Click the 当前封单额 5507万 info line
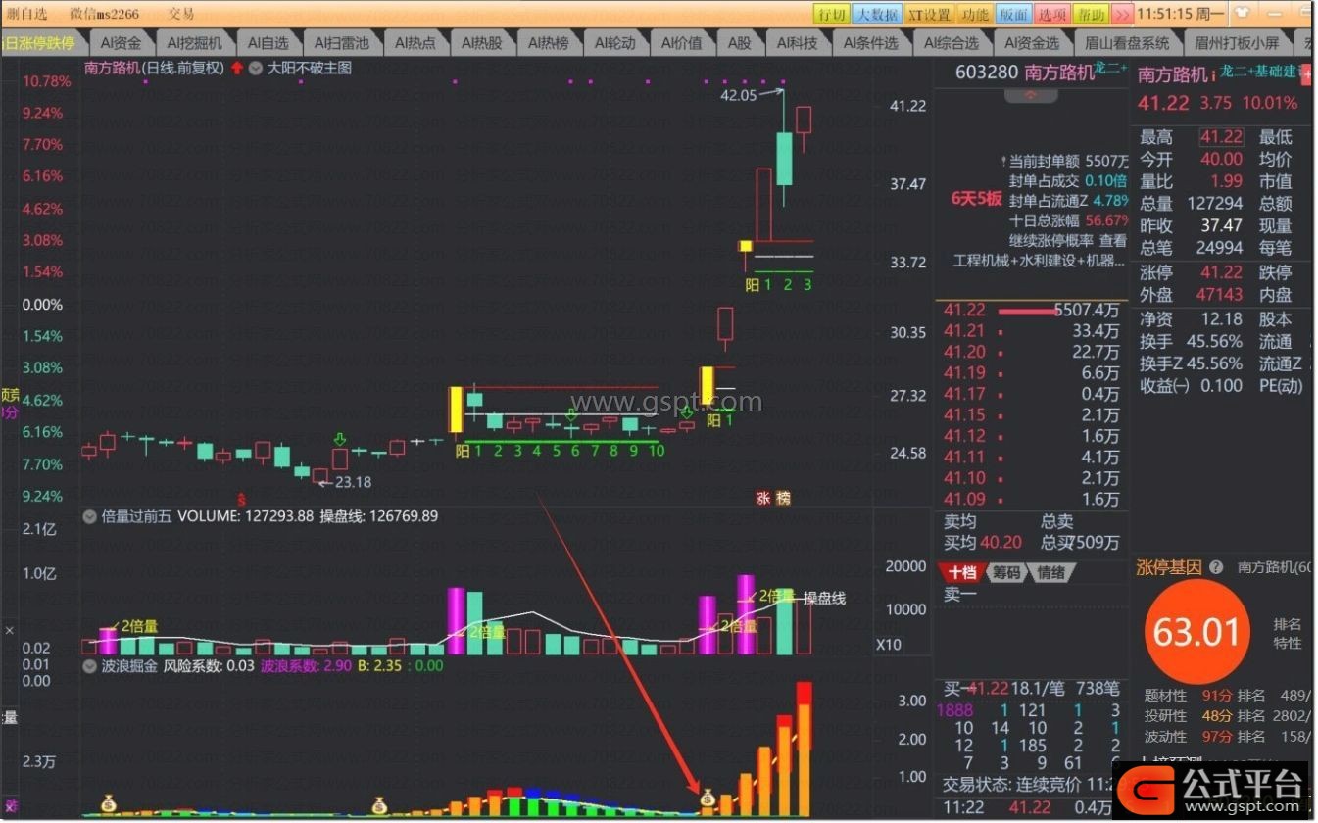Screen dimensions: 1318x823 tap(1066, 161)
